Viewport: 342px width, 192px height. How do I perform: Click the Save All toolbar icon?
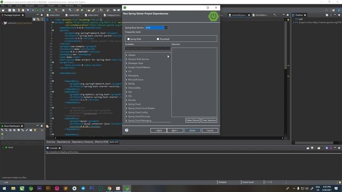tap(14, 10)
